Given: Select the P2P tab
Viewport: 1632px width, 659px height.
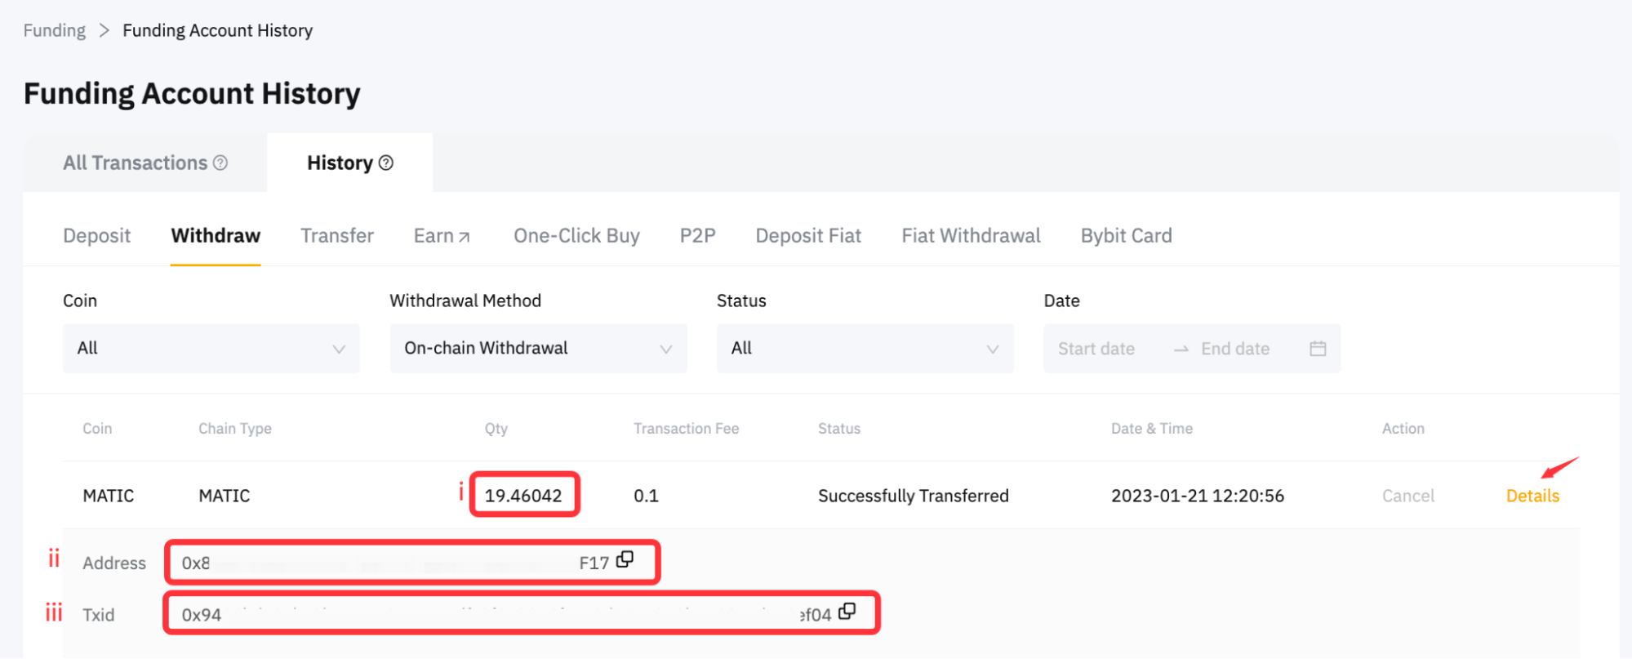Looking at the screenshot, I should pos(697,236).
